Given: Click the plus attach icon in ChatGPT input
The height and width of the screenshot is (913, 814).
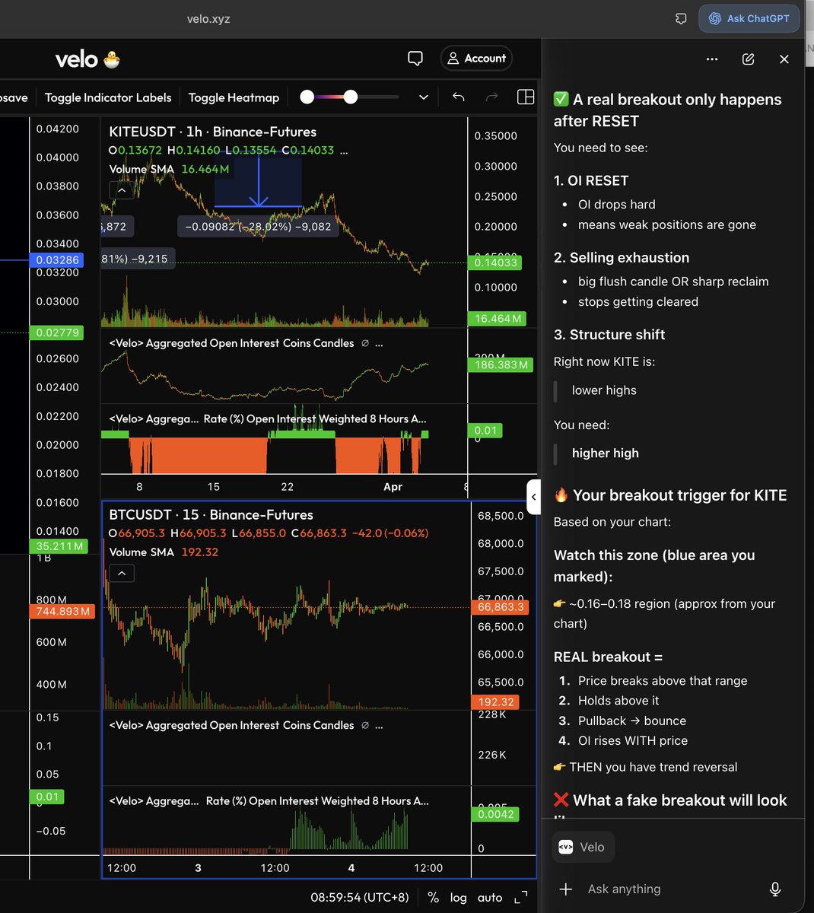Looking at the screenshot, I should [x=565, y=889].
